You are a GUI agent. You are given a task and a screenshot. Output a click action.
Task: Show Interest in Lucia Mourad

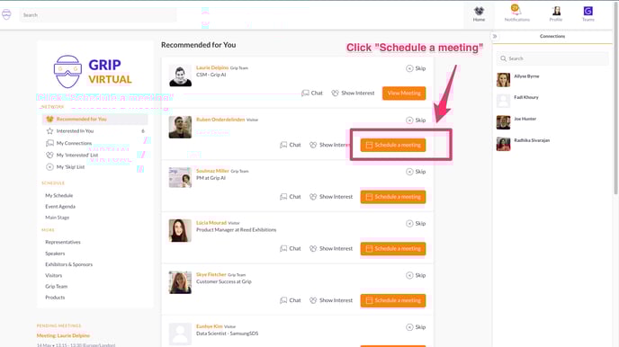pos(331,248)
